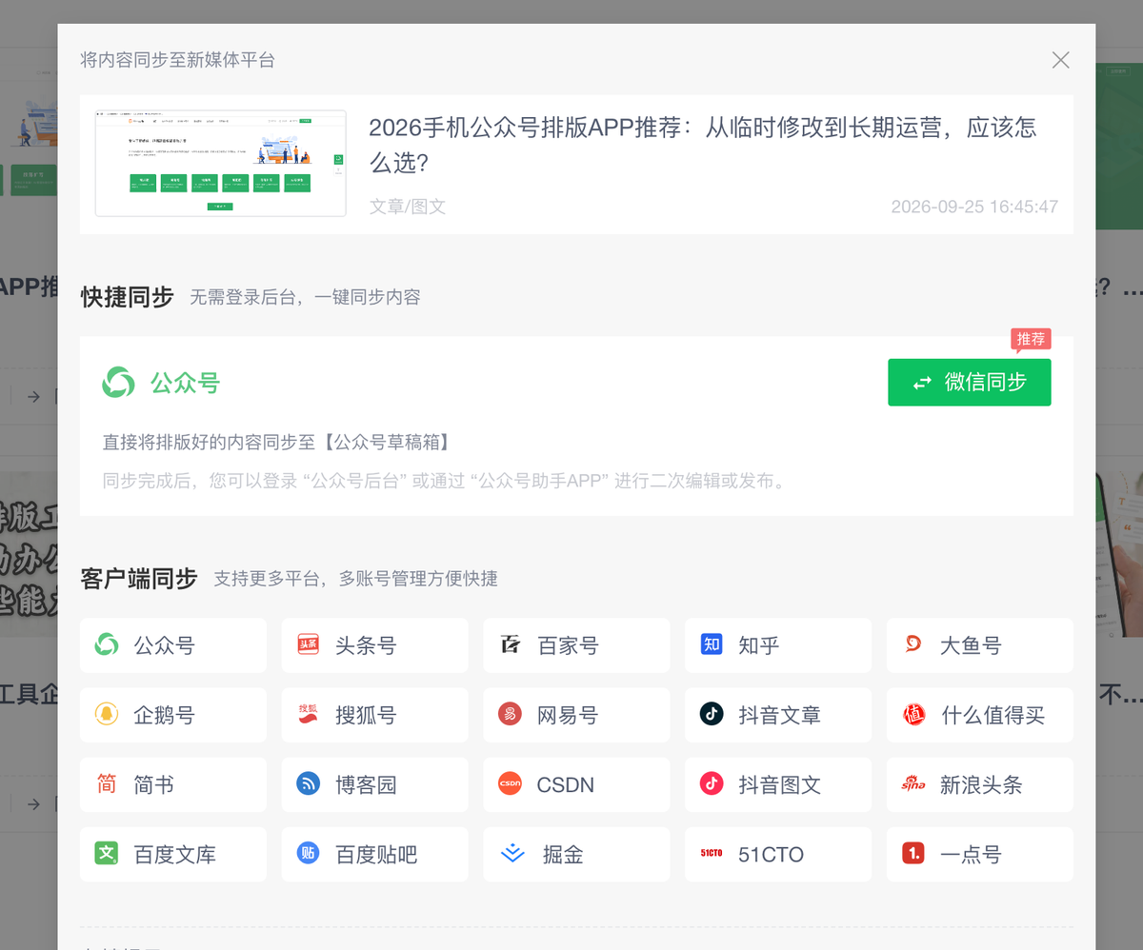The image size is (1143, 950).
Task: Pick 企鹅号 platform label
Action: point(165,715)
